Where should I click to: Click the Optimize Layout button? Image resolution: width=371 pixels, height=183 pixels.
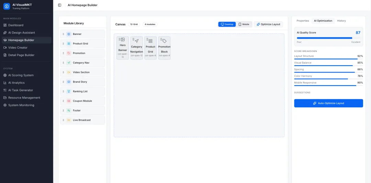coord(268,24)
